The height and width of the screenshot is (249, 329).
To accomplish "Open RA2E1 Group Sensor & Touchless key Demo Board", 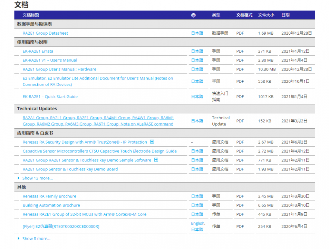I will tap(70, 169).
